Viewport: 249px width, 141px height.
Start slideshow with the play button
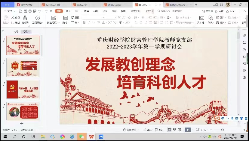coord(188,130)
